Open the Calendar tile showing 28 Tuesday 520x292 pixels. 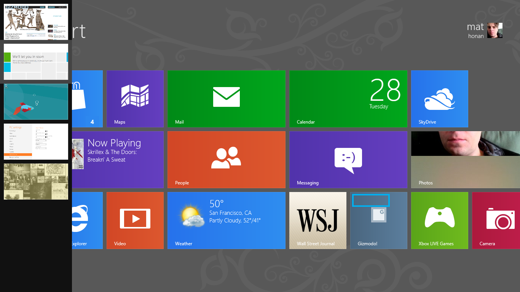pos(348,99)
